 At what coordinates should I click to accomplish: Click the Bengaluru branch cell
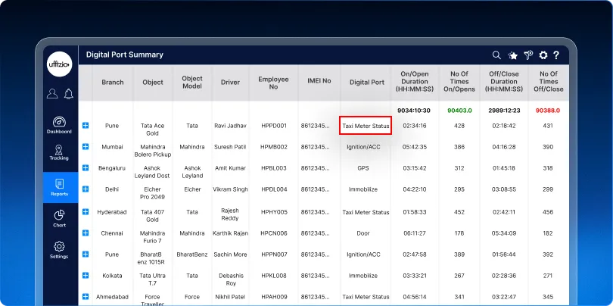[x=112, y=168]
